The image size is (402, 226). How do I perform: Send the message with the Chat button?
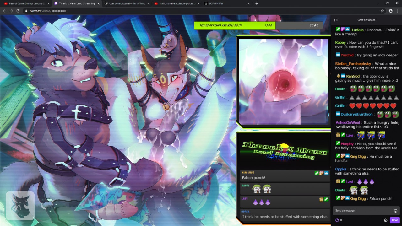pyautogui.click(x=395, y=220)
